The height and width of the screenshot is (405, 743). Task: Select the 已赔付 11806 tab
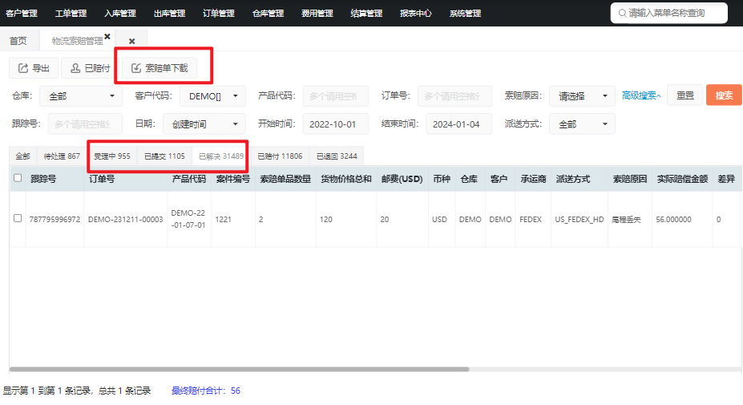click(280, 156)
